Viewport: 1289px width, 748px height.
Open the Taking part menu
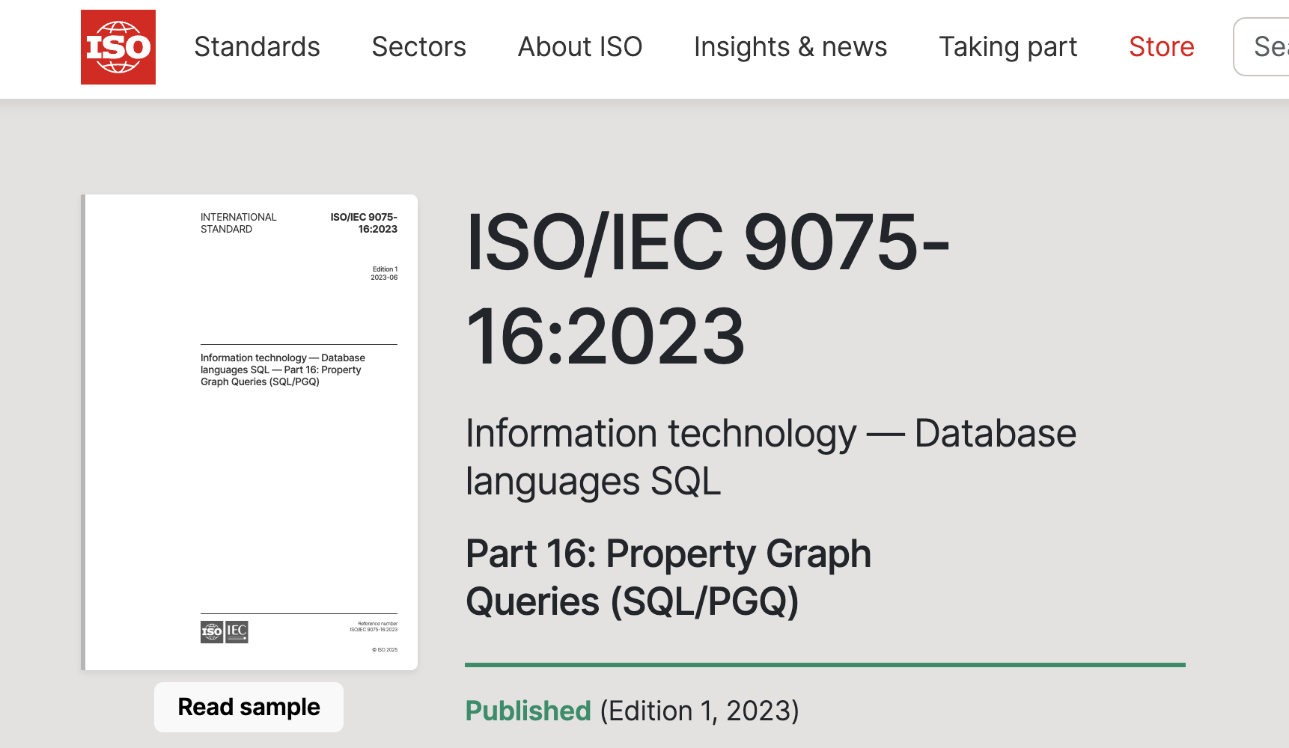tap(1008, 46)
